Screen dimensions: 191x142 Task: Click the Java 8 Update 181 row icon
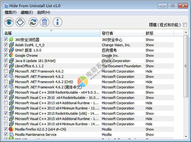[x=11, y=61]
